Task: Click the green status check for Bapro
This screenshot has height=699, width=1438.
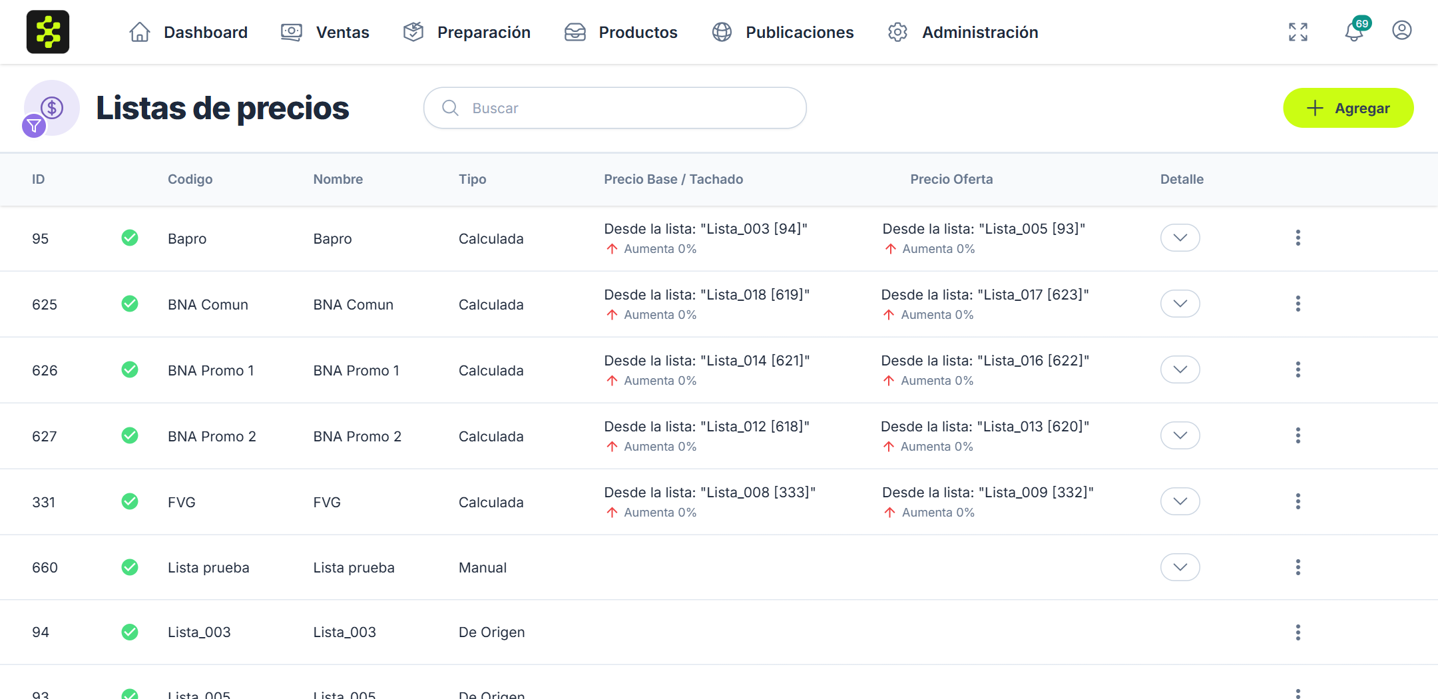Action: 130,238
